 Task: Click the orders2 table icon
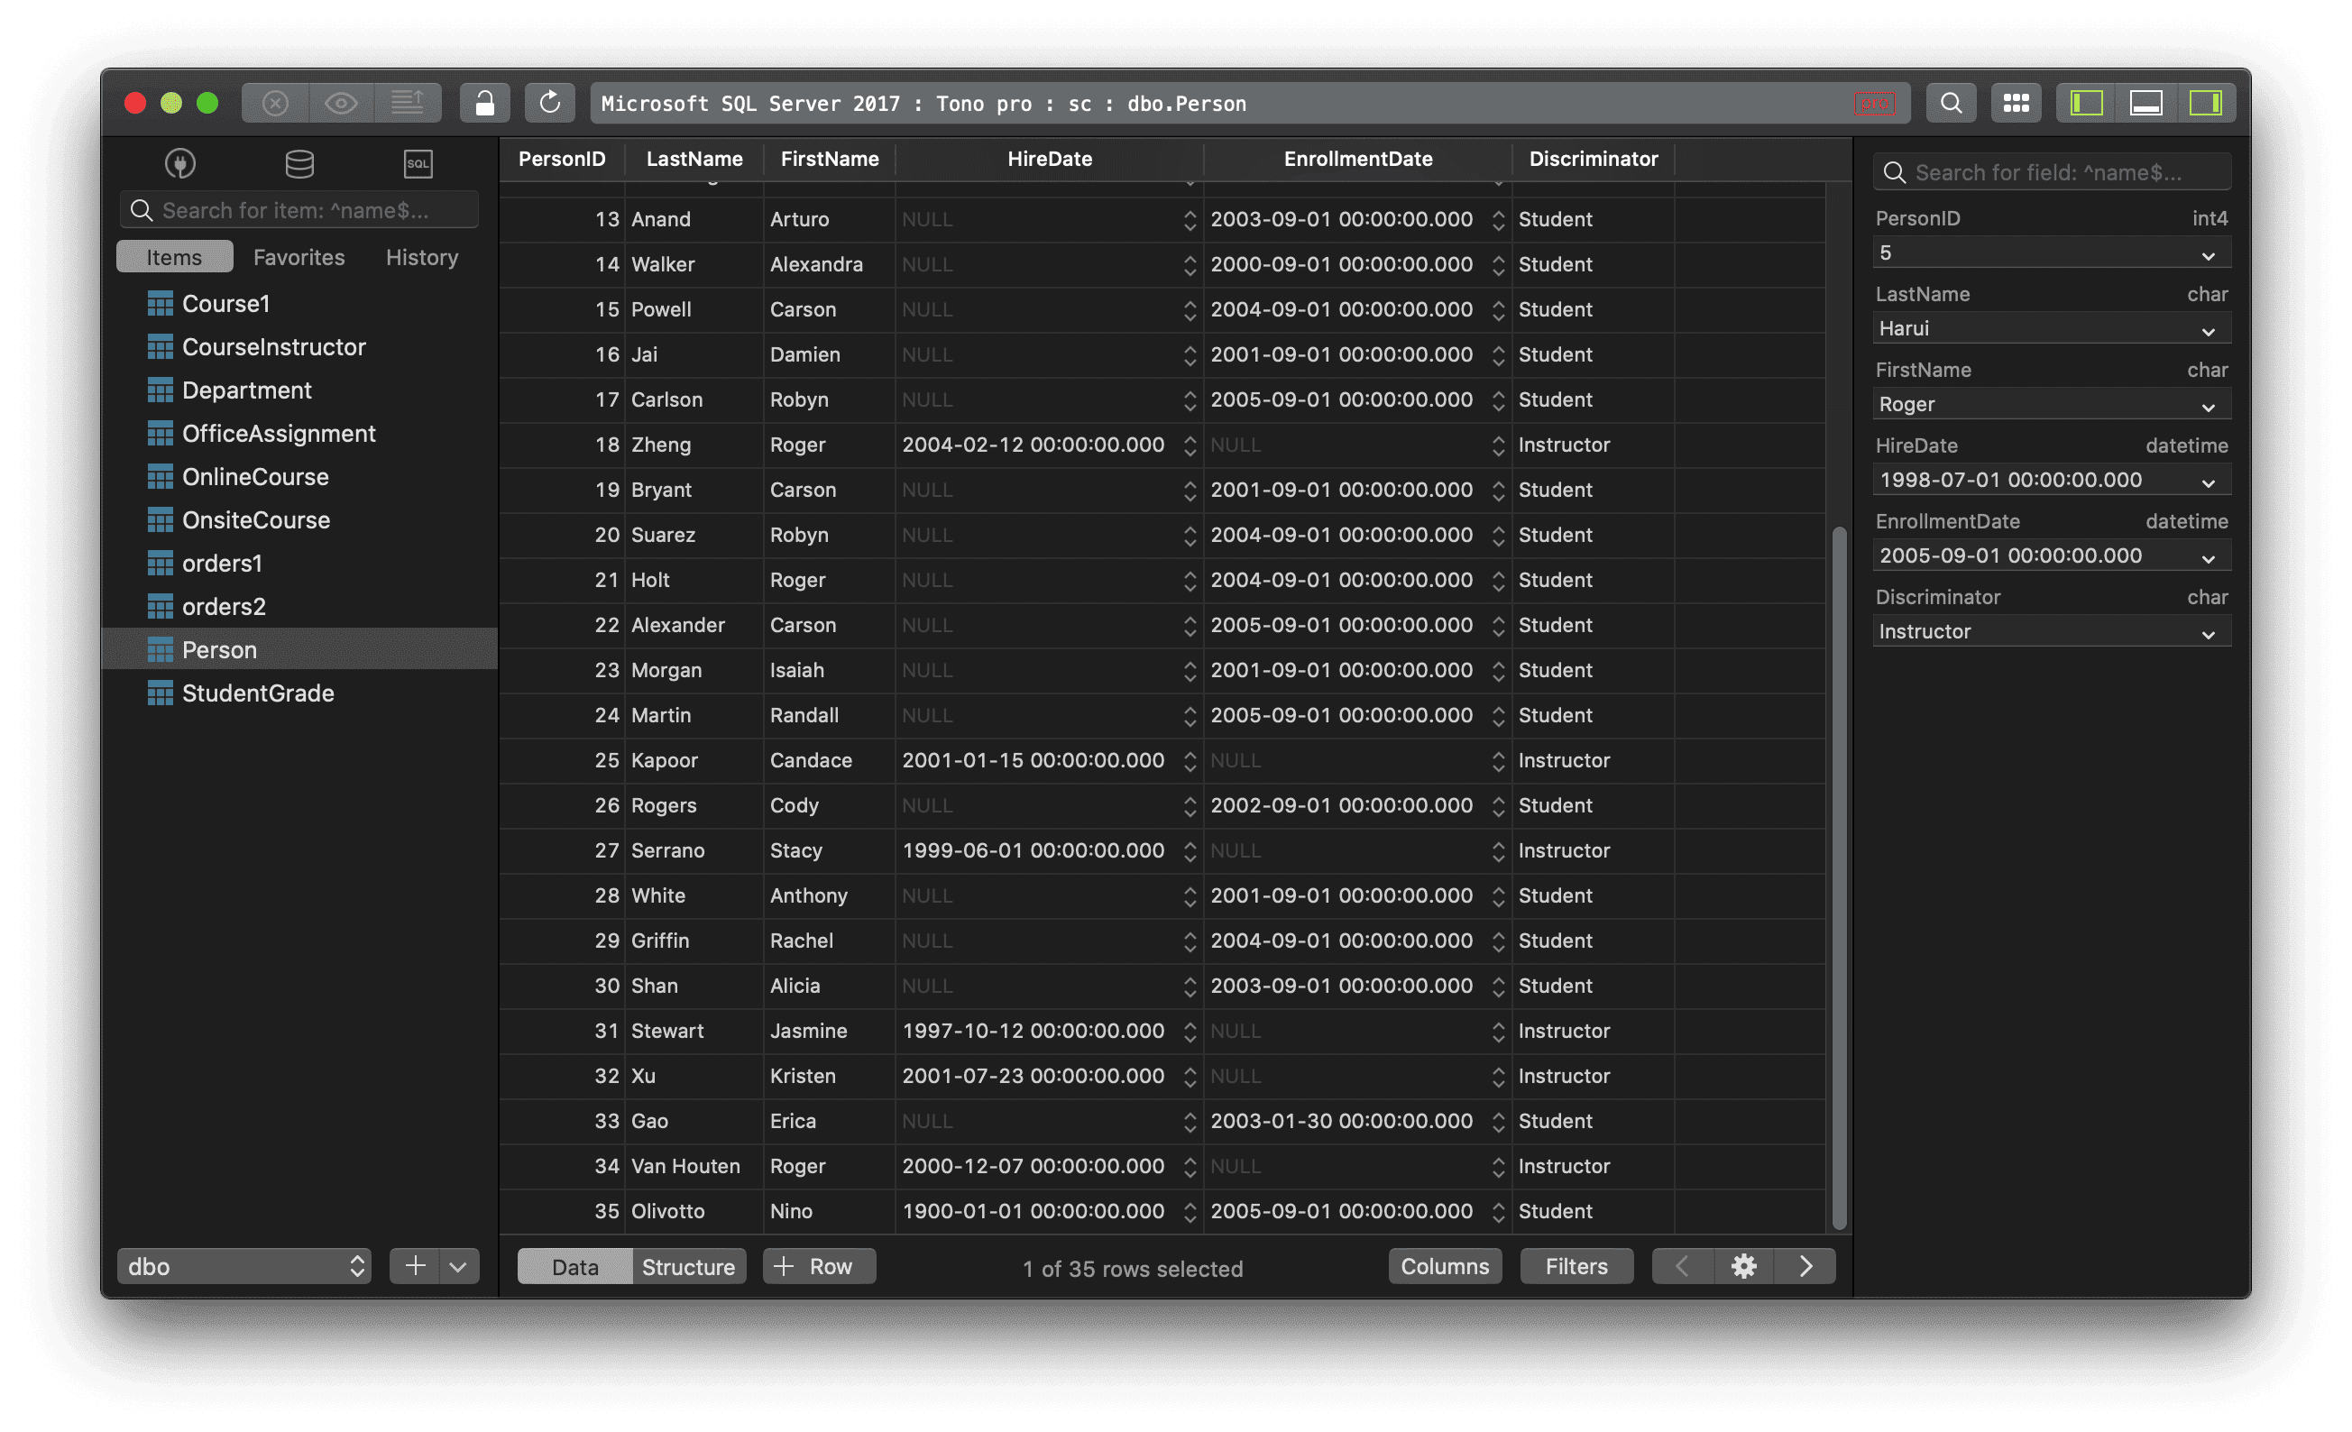pos(161,606)
